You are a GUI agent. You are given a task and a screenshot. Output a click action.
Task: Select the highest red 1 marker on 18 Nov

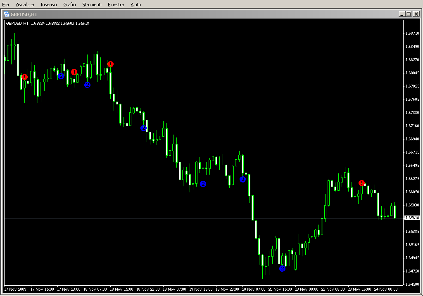click(110, 64)
